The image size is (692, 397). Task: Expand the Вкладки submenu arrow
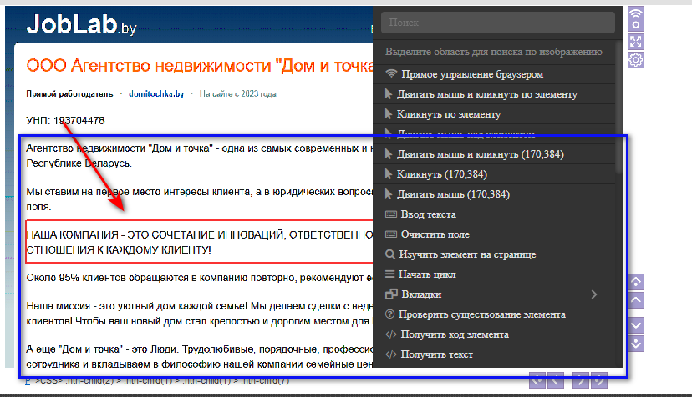[594, 294]
